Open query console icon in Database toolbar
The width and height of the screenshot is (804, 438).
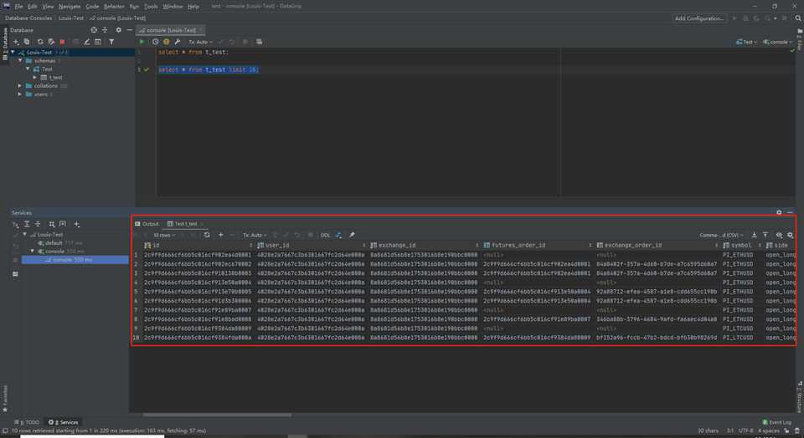(x=97, y=42)
